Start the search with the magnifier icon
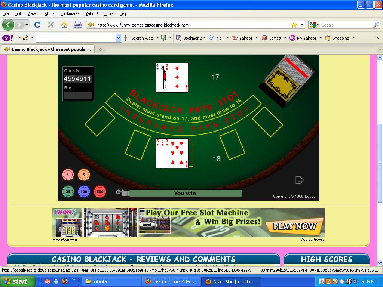Viewport: 383px width, 287px height. pyautogui.click(x=376, y=25)
